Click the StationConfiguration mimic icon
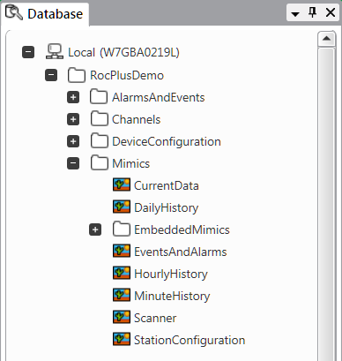 tap(122, 340)
